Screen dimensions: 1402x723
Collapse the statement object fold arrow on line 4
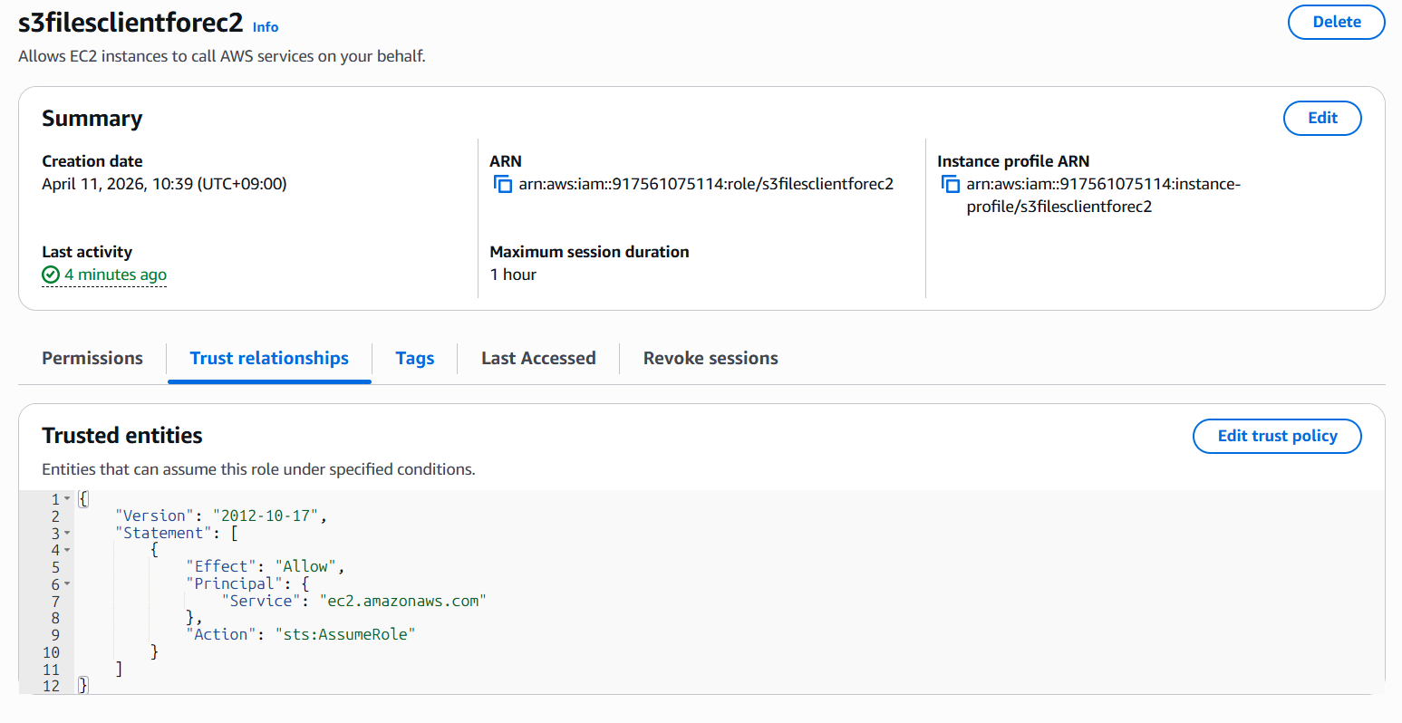pyautogui.click(x=67, y=550)
